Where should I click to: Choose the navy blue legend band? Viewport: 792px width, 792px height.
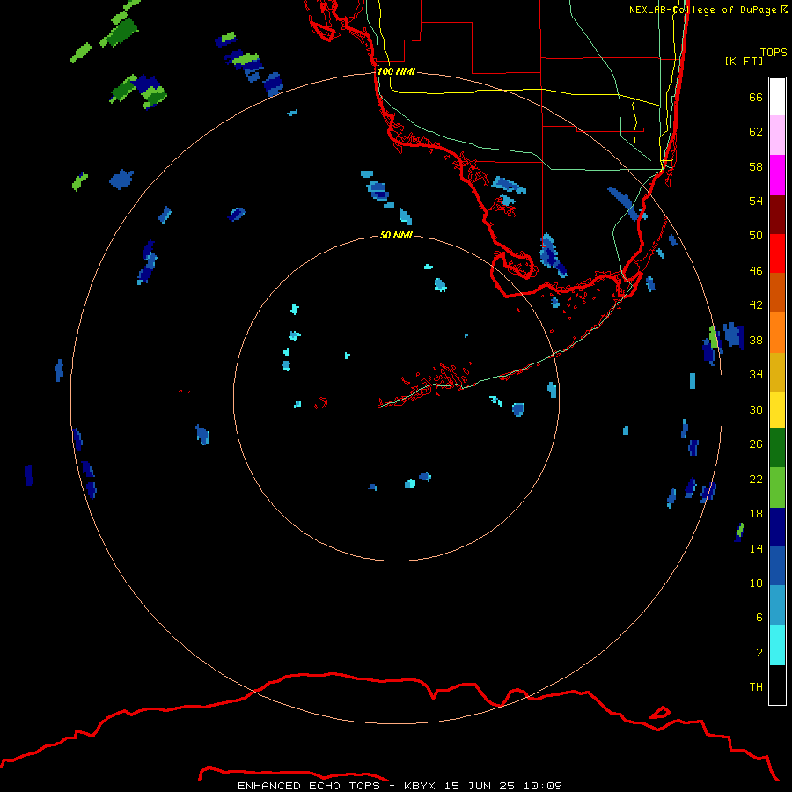777,527
